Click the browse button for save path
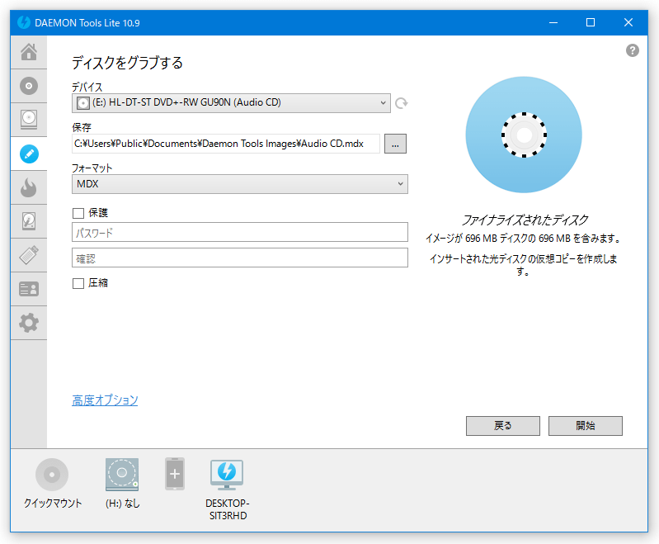This screenshot has width=659, height=544. click(395, 144)
